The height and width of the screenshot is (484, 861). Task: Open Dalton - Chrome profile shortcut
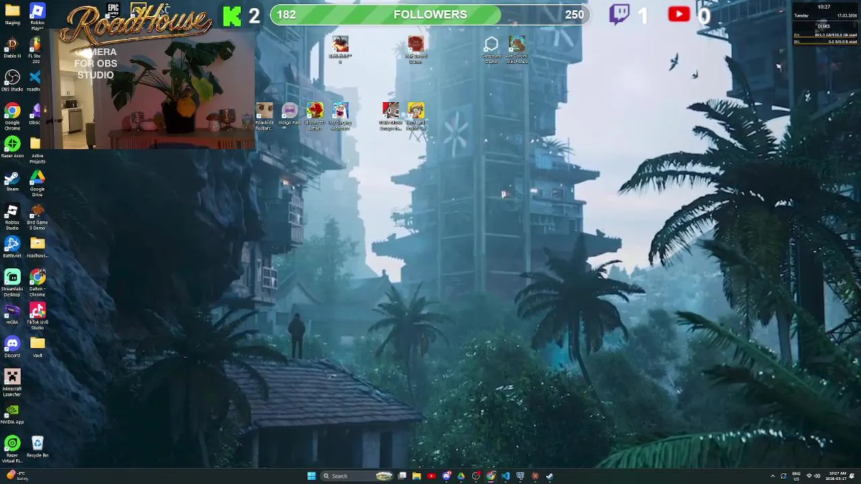coord(37,284)
